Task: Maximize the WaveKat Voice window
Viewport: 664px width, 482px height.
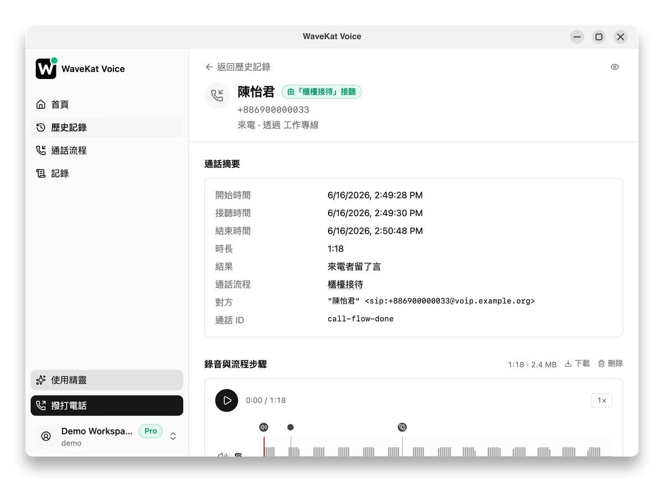Action: click(x=599, y=37)
